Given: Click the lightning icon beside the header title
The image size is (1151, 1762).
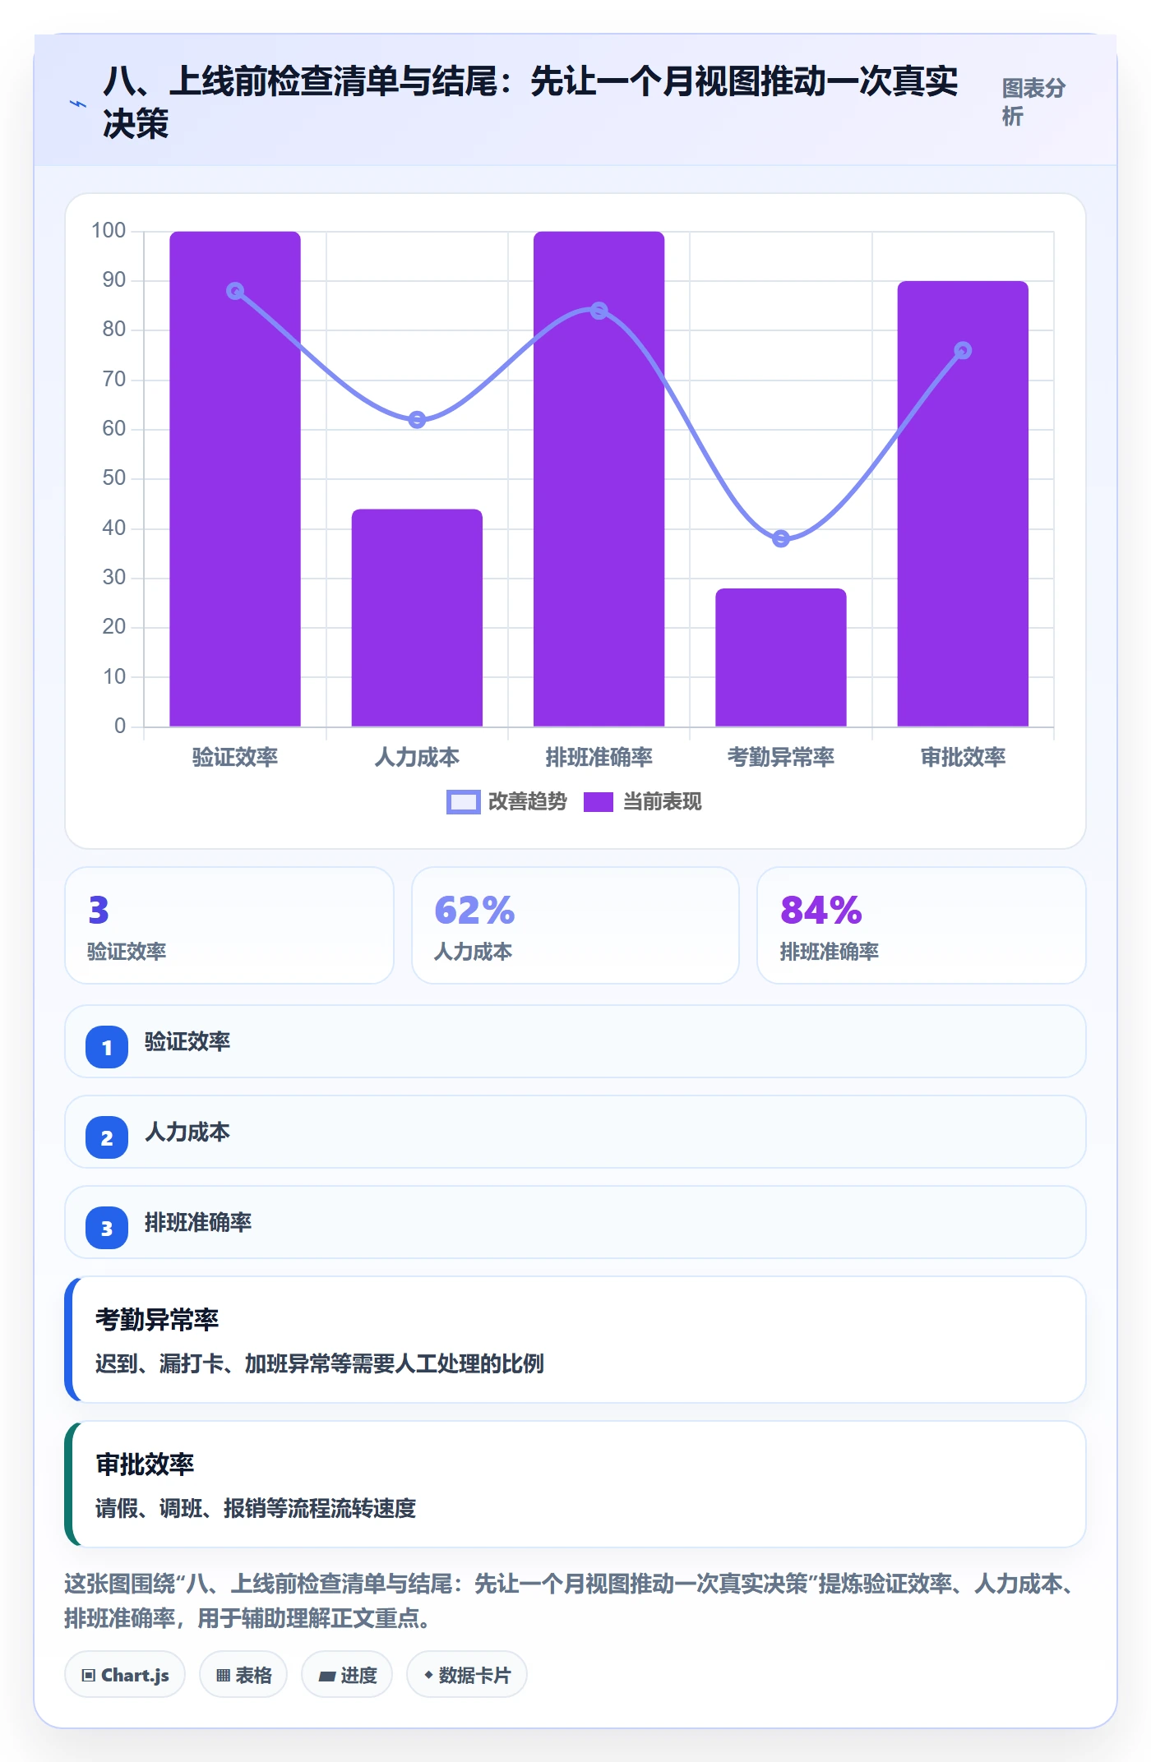Looking at the screenshot, I should coord(78,104).
